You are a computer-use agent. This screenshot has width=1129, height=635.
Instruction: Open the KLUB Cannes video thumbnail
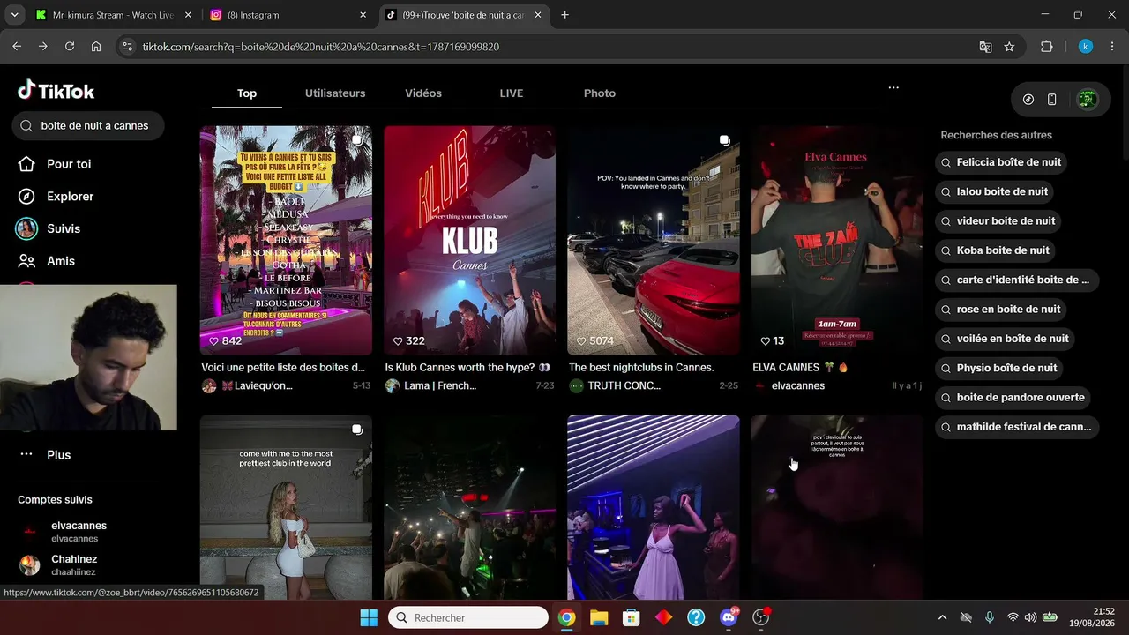[469, 240]
